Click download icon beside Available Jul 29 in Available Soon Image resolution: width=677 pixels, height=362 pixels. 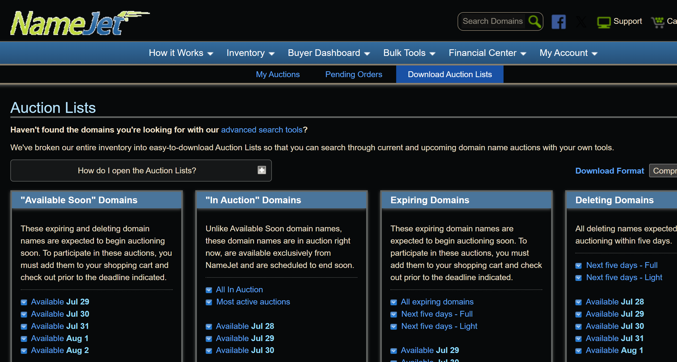coord(24,302)
